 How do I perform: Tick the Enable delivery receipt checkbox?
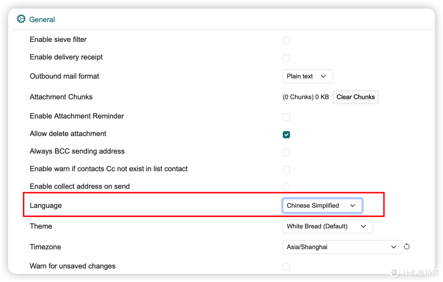286,58
